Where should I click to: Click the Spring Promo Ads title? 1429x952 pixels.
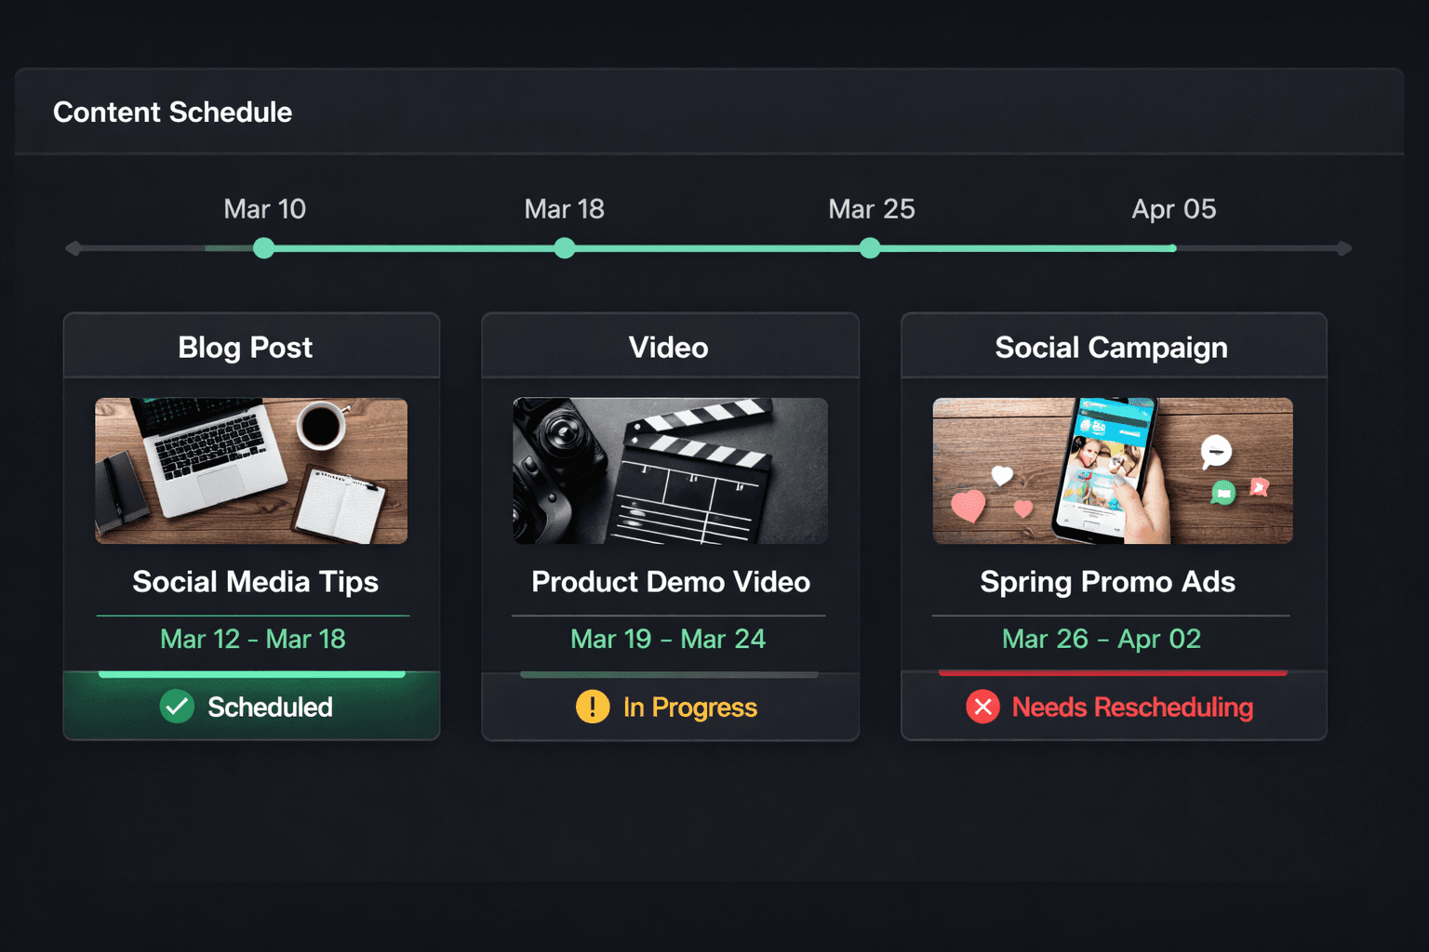coord(1107,582)
